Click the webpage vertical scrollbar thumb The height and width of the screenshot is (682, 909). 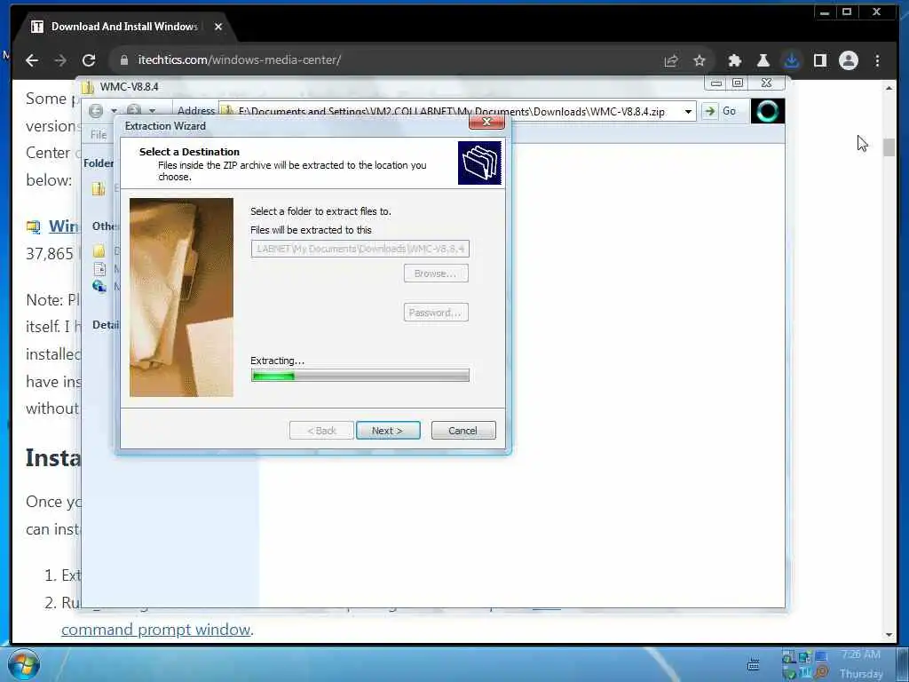point(889,147)
